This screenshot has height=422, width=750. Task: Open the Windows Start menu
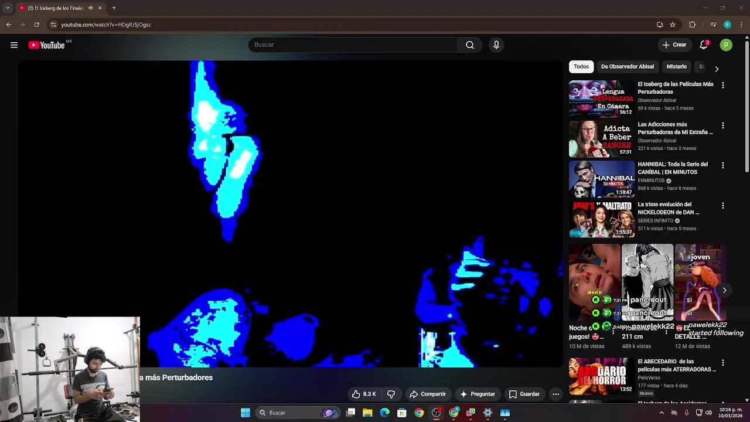(x=246, y=413)
